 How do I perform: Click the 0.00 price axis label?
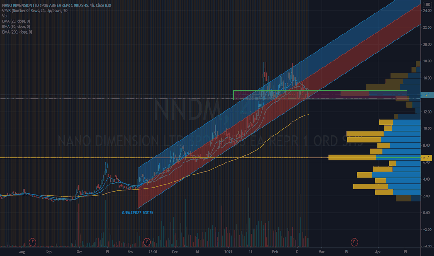point(427,213)
